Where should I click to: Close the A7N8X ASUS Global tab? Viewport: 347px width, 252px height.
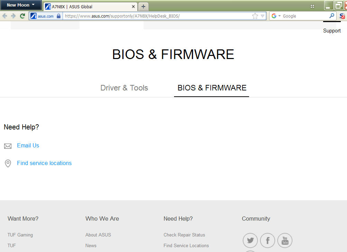click(x=133, y=7)
